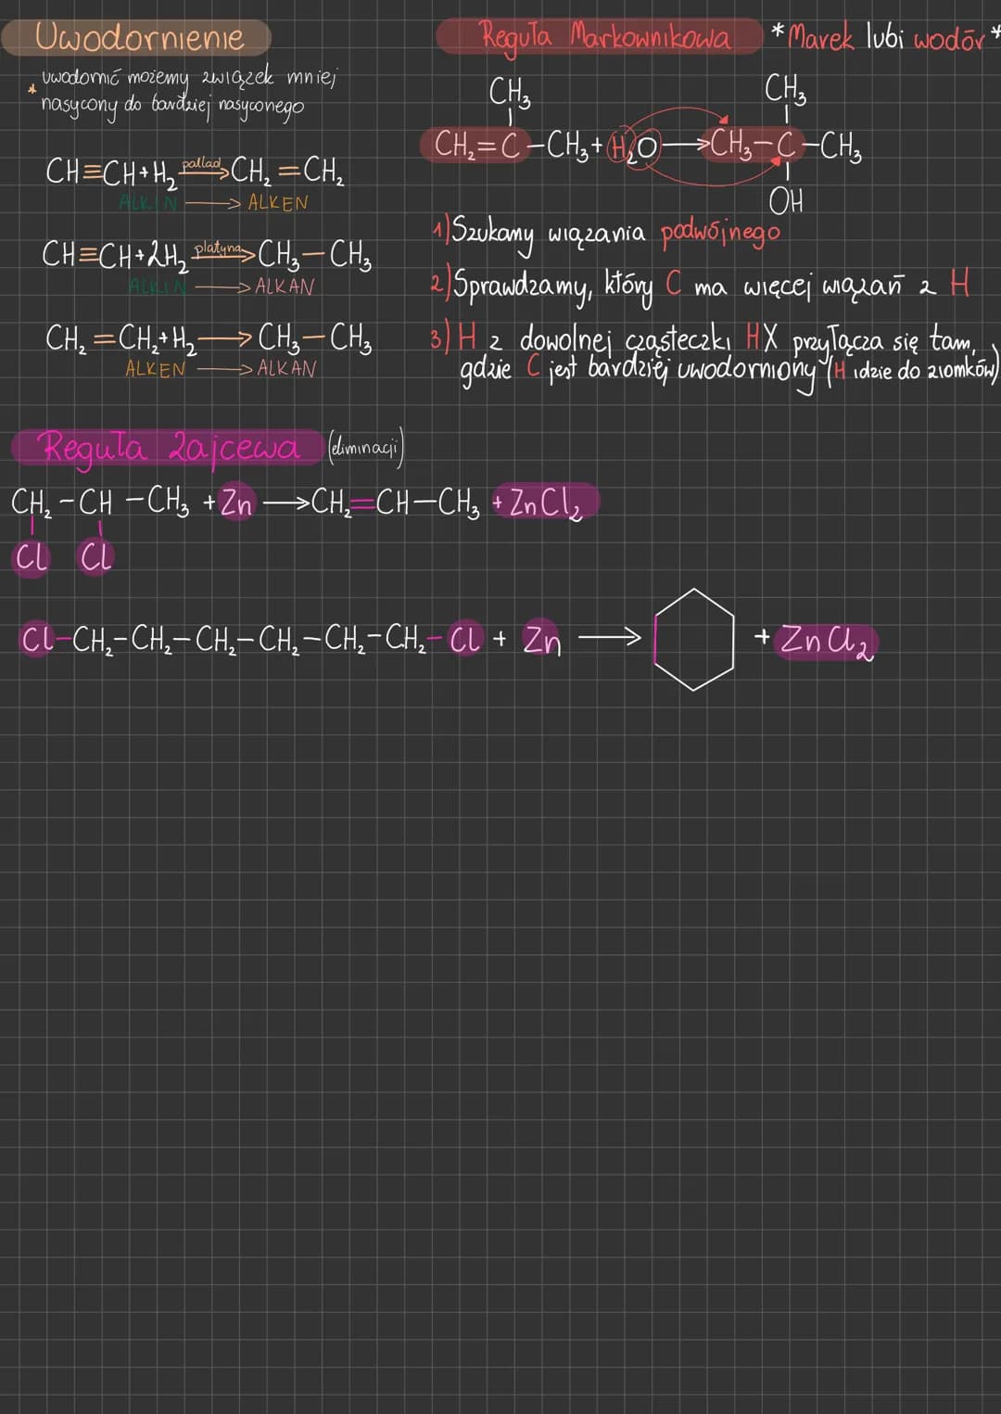
Task: Click the "uwodornić możemy związek mniej" note
Action: pyautogui.click(x=188, y=78)
